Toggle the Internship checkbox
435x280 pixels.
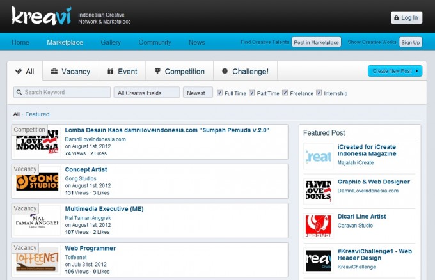click(319, 93)
